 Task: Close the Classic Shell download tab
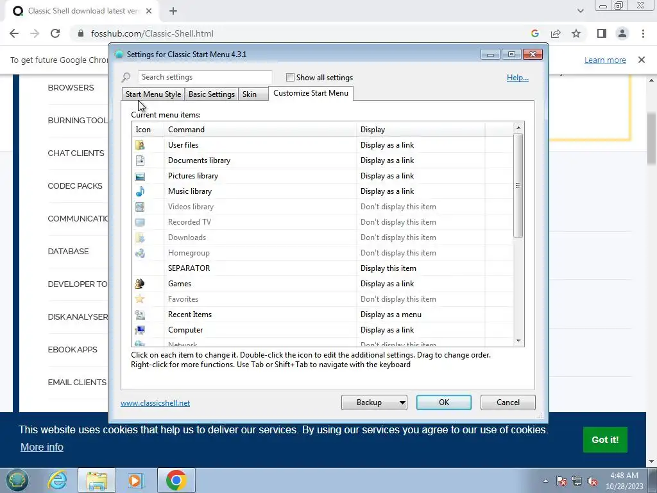149,12
